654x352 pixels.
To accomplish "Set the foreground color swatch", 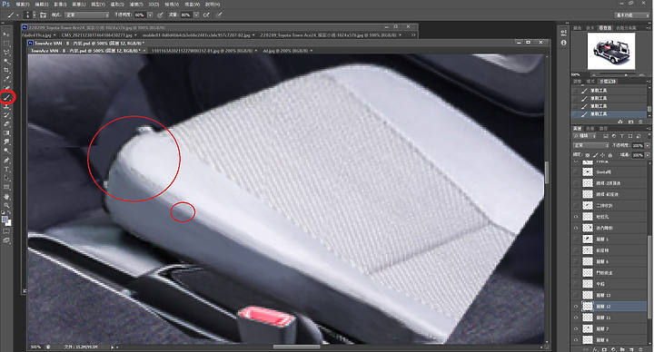I will [5, 220].
